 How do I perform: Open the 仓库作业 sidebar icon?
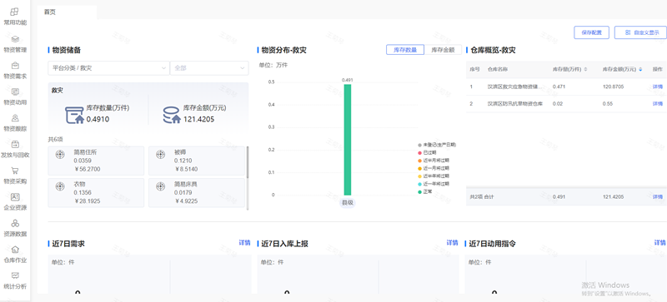pos(15,250)
